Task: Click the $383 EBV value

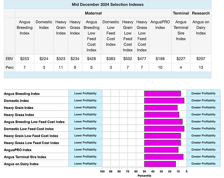Action: 111,59
